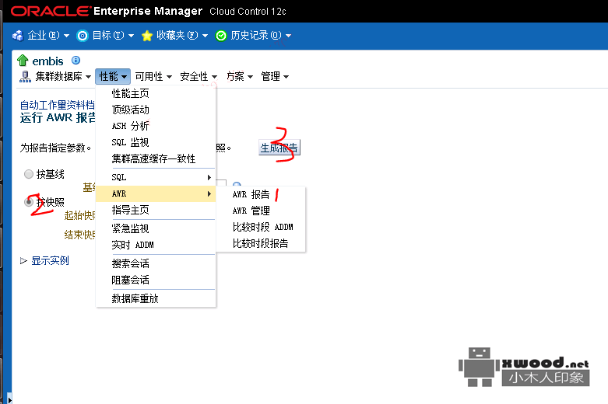This screenshot has width=608, height=404.
Task: Click the green up arrow beside embis
Action: pos(23,61)
